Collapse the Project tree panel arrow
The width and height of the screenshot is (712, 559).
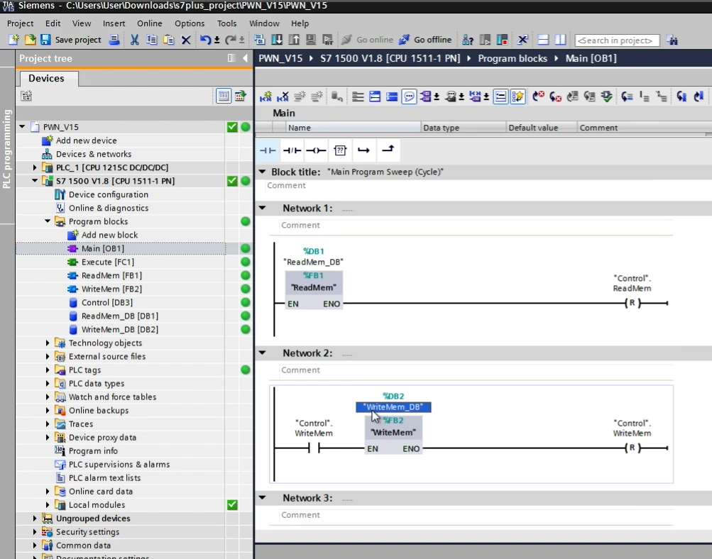tap(245, 58)
